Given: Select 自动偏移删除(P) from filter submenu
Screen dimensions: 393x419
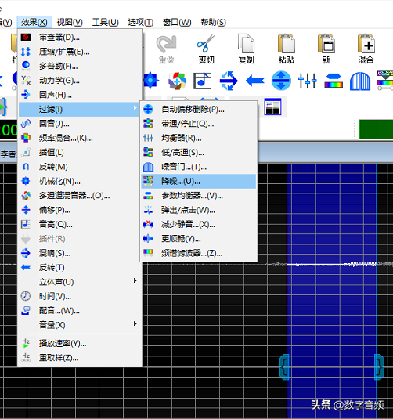Looking at the screenshot, I should point(198,110).
